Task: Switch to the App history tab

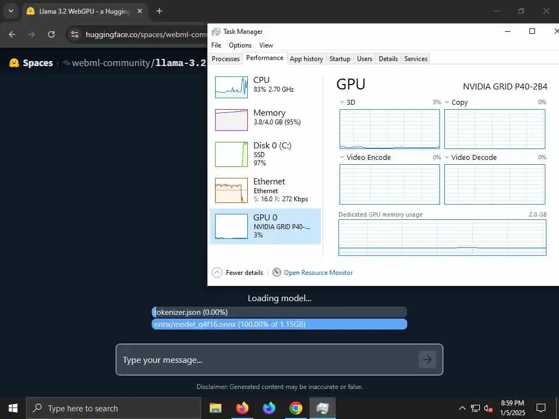Action: pos(306,59)
